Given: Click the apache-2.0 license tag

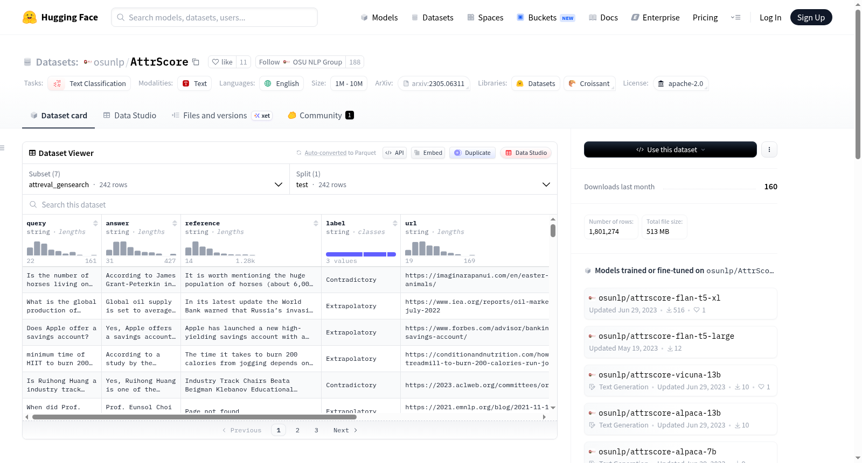Looking at the screenshot, I should 680,83.
